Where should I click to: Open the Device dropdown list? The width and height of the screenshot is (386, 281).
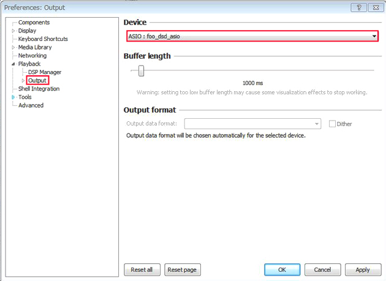(x=374, y=37)
